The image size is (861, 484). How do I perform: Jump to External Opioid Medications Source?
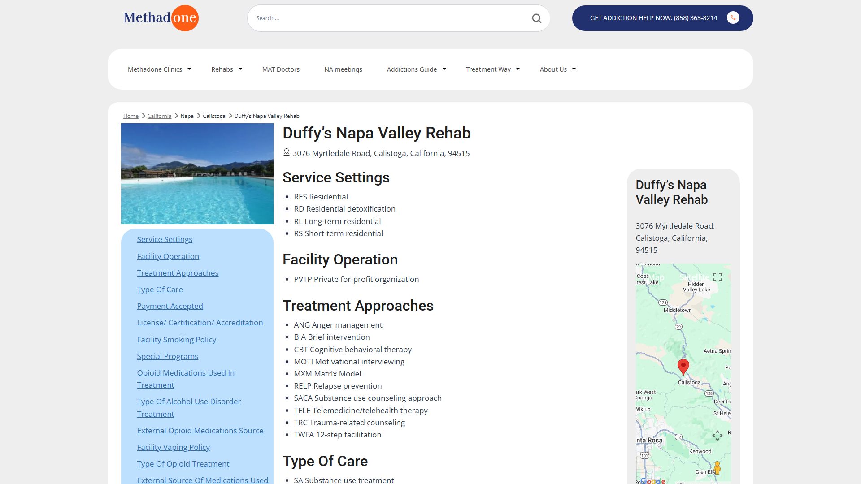(x=200, y=431)
